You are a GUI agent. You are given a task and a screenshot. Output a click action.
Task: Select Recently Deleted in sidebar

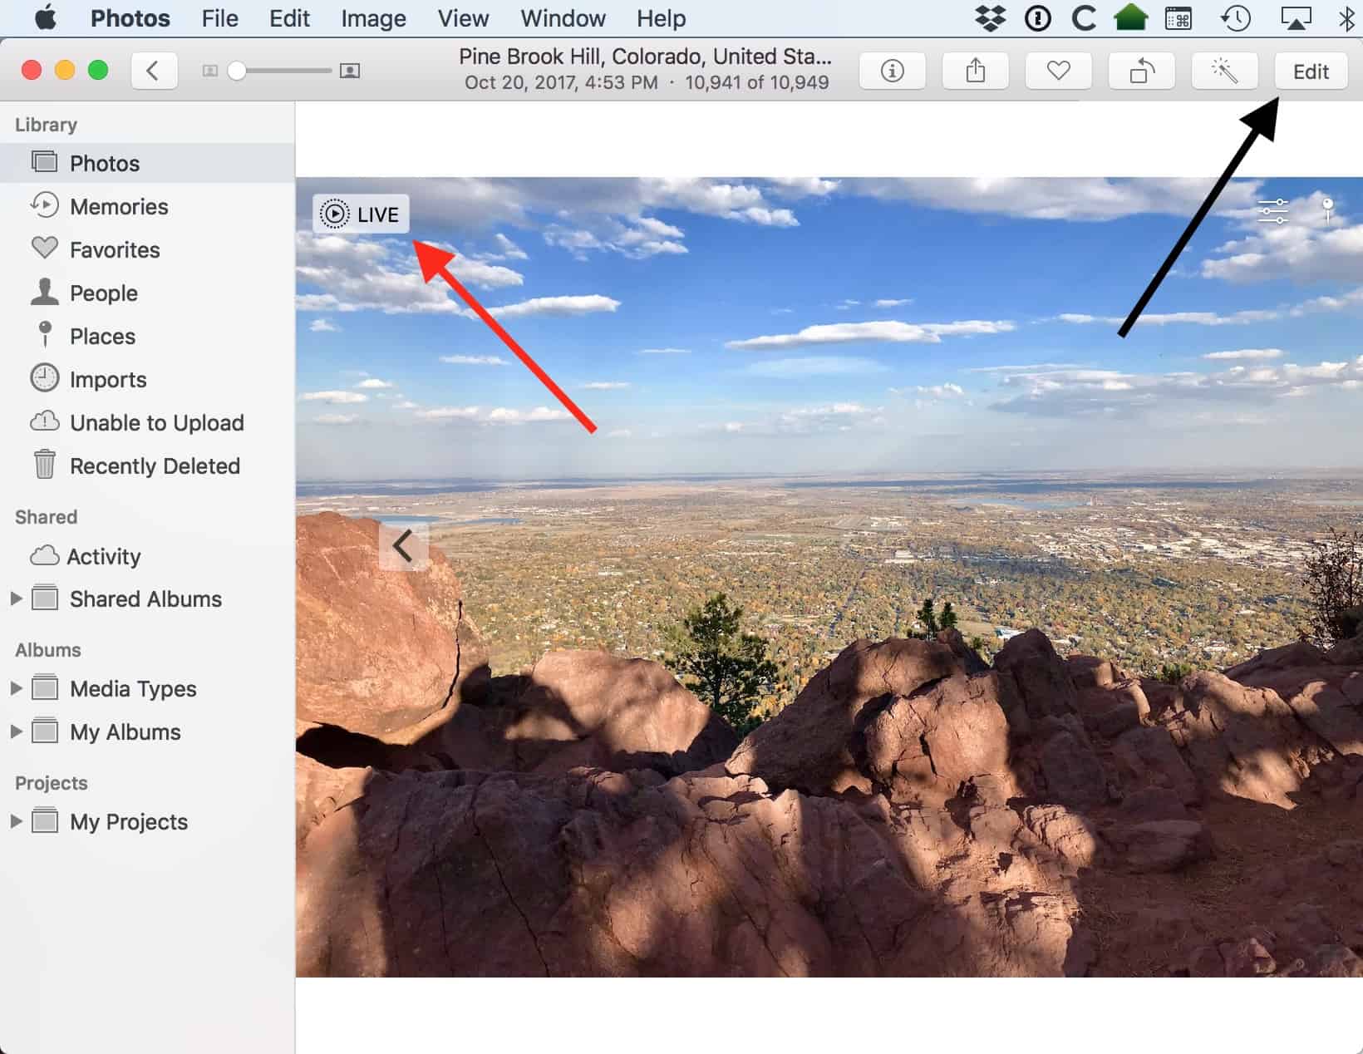(x=155, y=465)
